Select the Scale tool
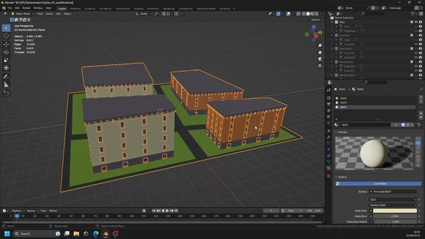Image resolution: width=425 pixels, height=239 pixels. [x=6, y=60]
